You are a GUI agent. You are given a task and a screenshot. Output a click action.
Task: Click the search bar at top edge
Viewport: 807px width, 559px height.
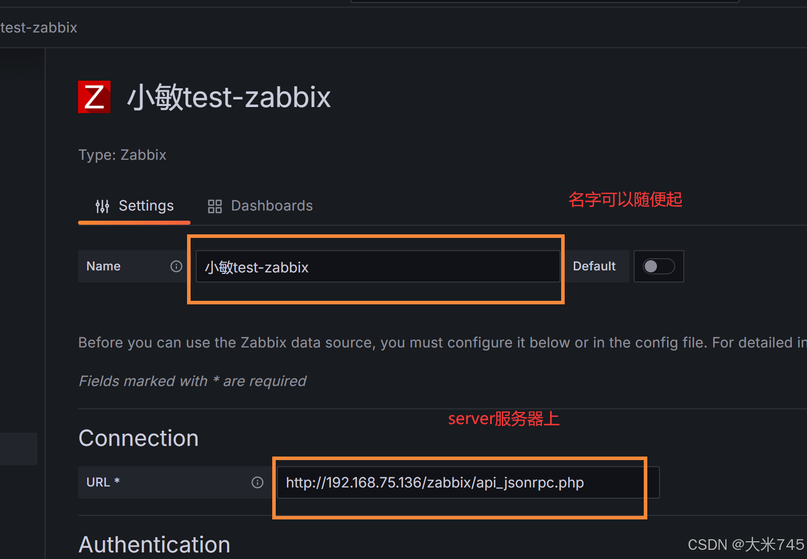[544, 2]
